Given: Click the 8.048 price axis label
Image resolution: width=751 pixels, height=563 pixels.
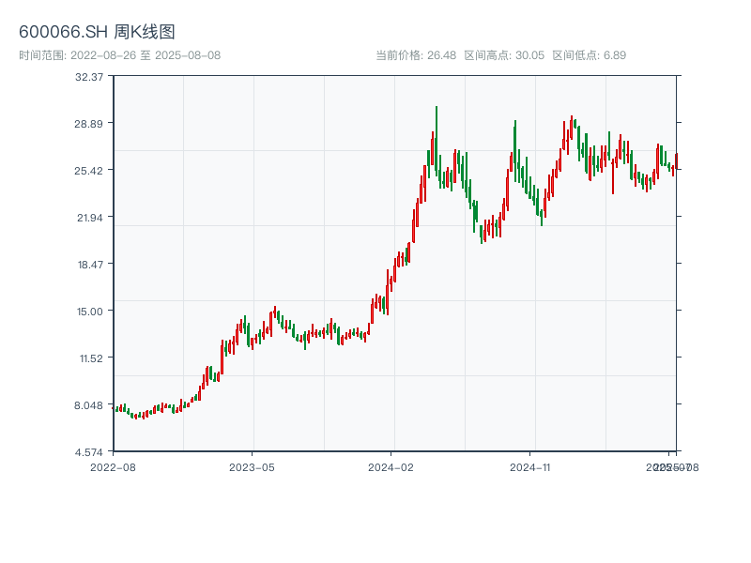Looking at the screenshot, I should [89, 404].
